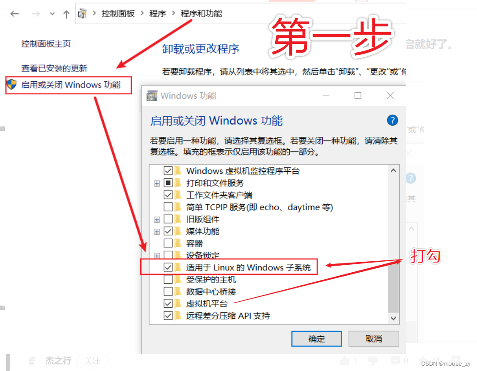Screen dimensions: 477x371
Task: Open the 查看已安装的更新 link
Action: (54, 68)
